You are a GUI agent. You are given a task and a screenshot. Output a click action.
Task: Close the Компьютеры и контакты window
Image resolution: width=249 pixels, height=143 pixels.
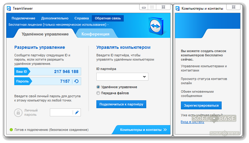[233, 7]
